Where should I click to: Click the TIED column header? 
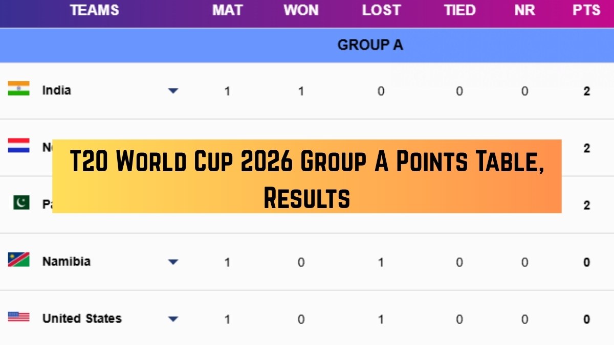[459, 10]
